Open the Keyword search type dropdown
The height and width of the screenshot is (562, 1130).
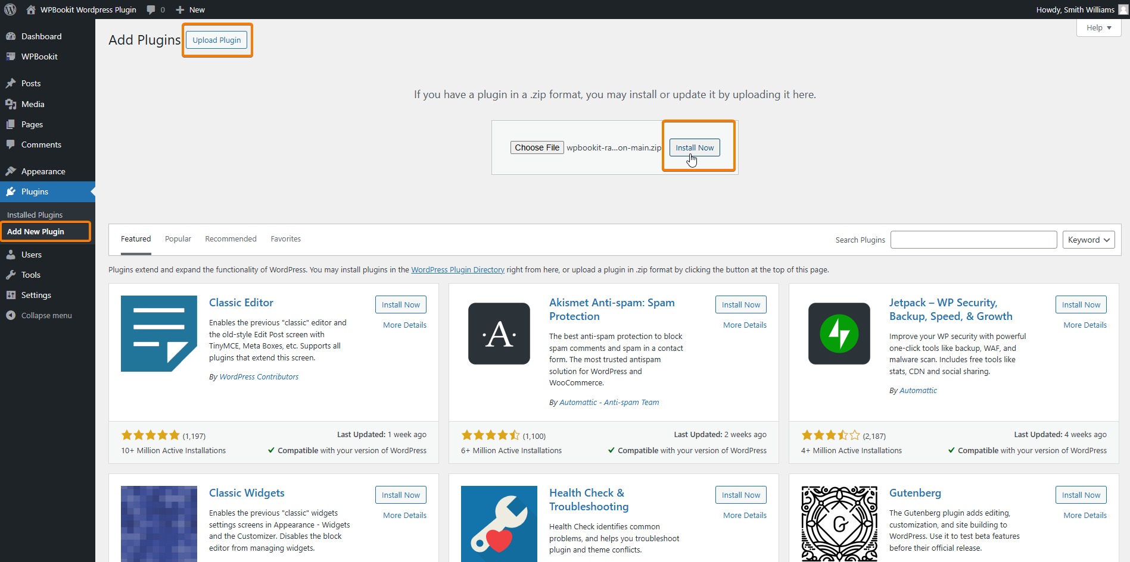click(x=1088, y=240)
